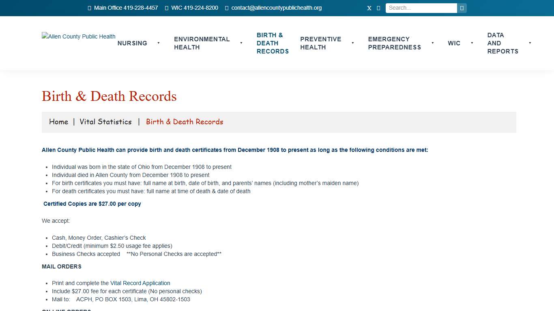Open the Preventive Health menu
The image size is (554, 311).
tap(320, 43)
